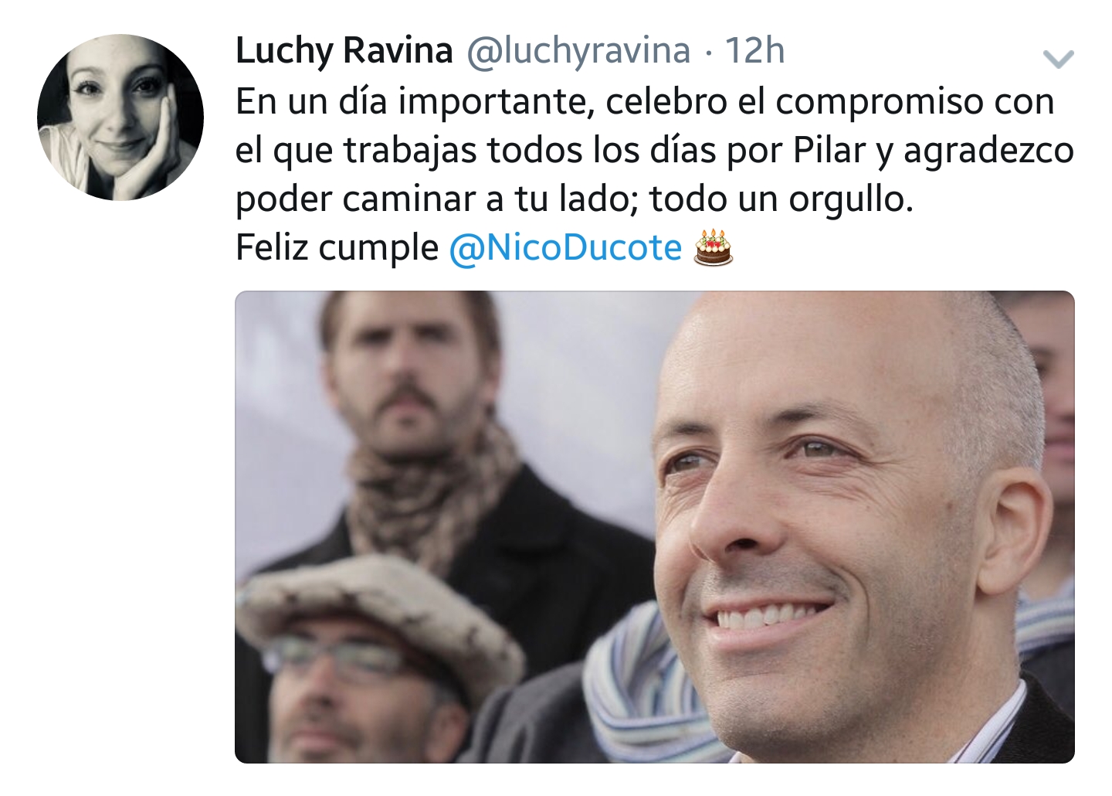Open the @luchyravina handle
The image size is (1112, 796).
[578, 51]
